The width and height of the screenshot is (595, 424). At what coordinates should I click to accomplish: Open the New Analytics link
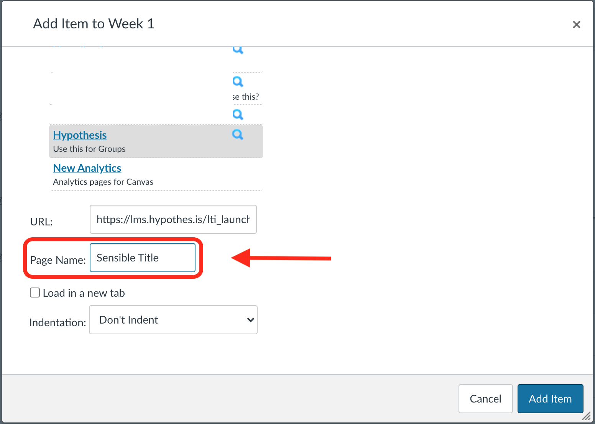tap(87, 168)
